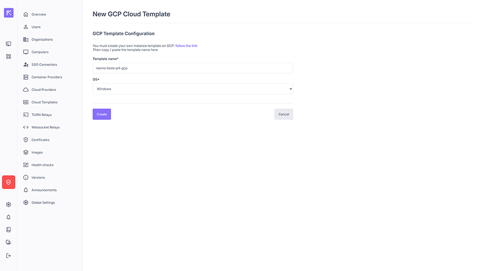
Task: Open TURN Relays section
Action: coord(41,115)
